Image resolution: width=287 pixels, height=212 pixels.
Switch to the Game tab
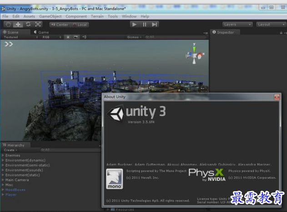tap(41, 32)
